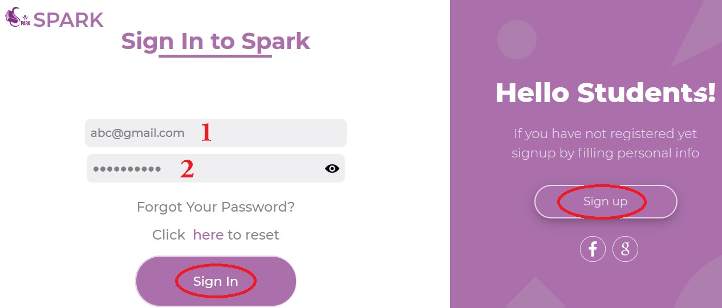Click the red number 1 annotation
722x308 pixels.
click(206, 132)
